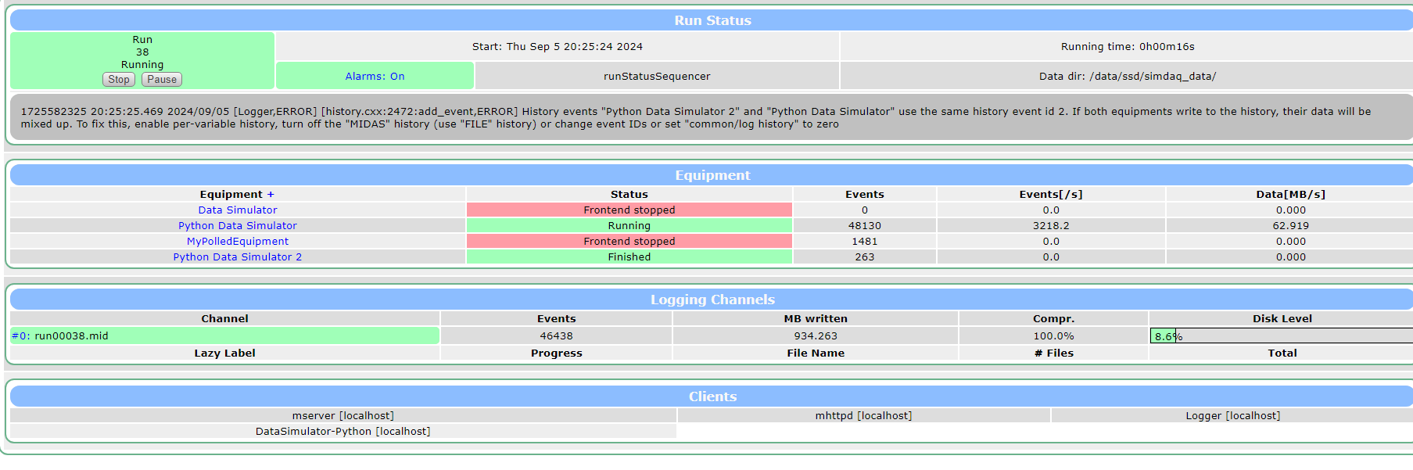Screen dimensions: 1413x470
Task: Click the 263 events value
Action: pyautogui.click(x=865, y=257)
